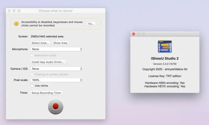The width and height of the screenshot is (209, 125).
Task: Click the red record button
Action: [55, 106]
